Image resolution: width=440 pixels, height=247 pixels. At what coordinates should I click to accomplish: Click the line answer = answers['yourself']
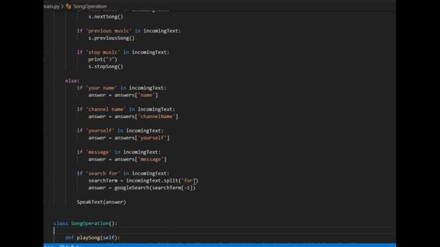click(x=129, y=138)
